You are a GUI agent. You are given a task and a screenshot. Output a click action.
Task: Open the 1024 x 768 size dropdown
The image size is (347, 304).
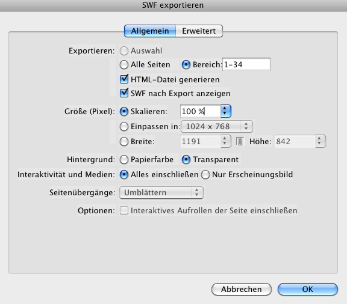pos(217,127)
